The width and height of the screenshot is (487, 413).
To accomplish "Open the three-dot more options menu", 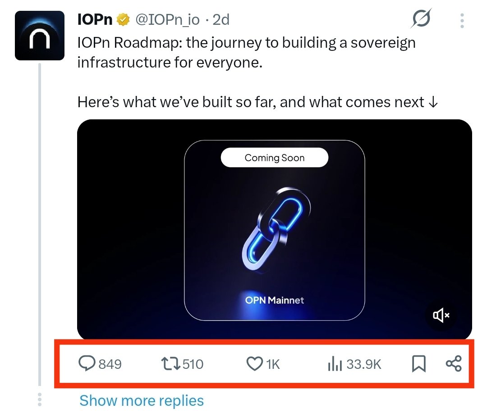I will 462,20.
